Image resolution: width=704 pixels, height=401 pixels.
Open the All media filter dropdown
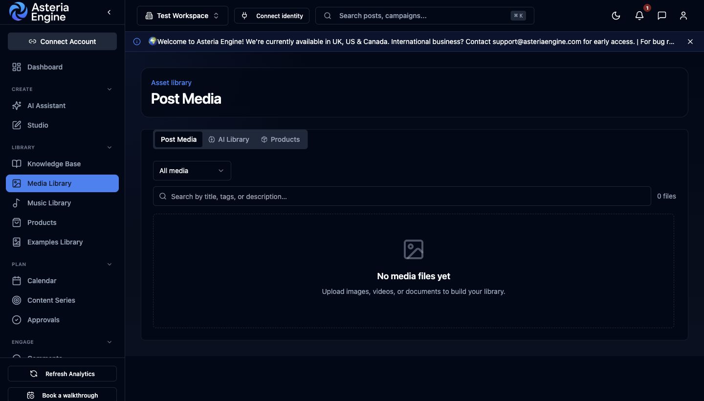tap(192, 171)
